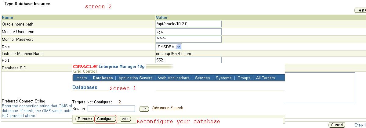Open the Web Applications tab
This screenshot has height=128, width=366.
(x=173, y=78)
